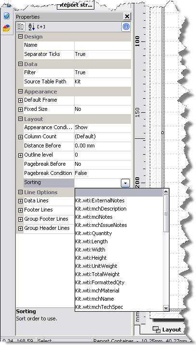196x345 pixels.
Task: Select Kit.wti:Quantity from list
Action: pyautogui.click(x=119, y=233)
